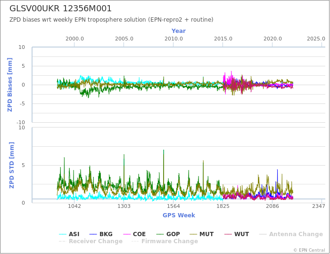
Task: Click the Year axis title
Action: [x=179, y=31]
